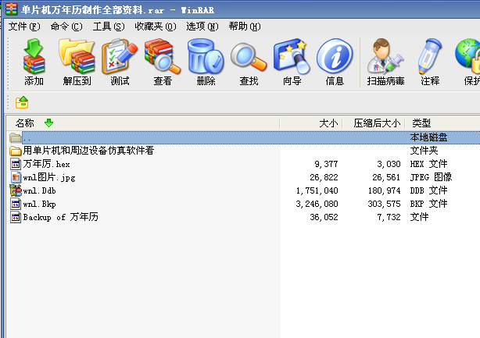Launch the Wizard (向导) icon
This screenshot has width=480, height=338.
point(292,56)
